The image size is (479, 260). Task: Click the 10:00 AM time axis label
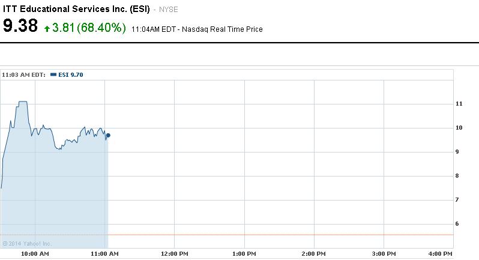(35, 254)
